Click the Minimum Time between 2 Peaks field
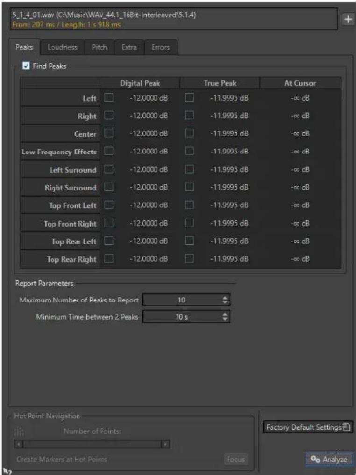 186,317
